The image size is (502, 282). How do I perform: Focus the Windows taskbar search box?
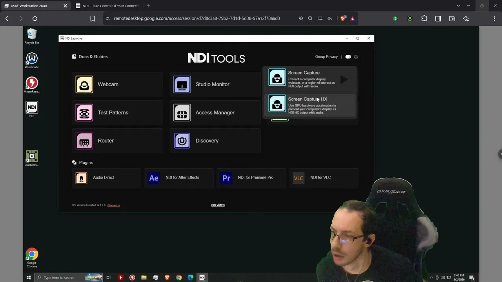(69, 278)
